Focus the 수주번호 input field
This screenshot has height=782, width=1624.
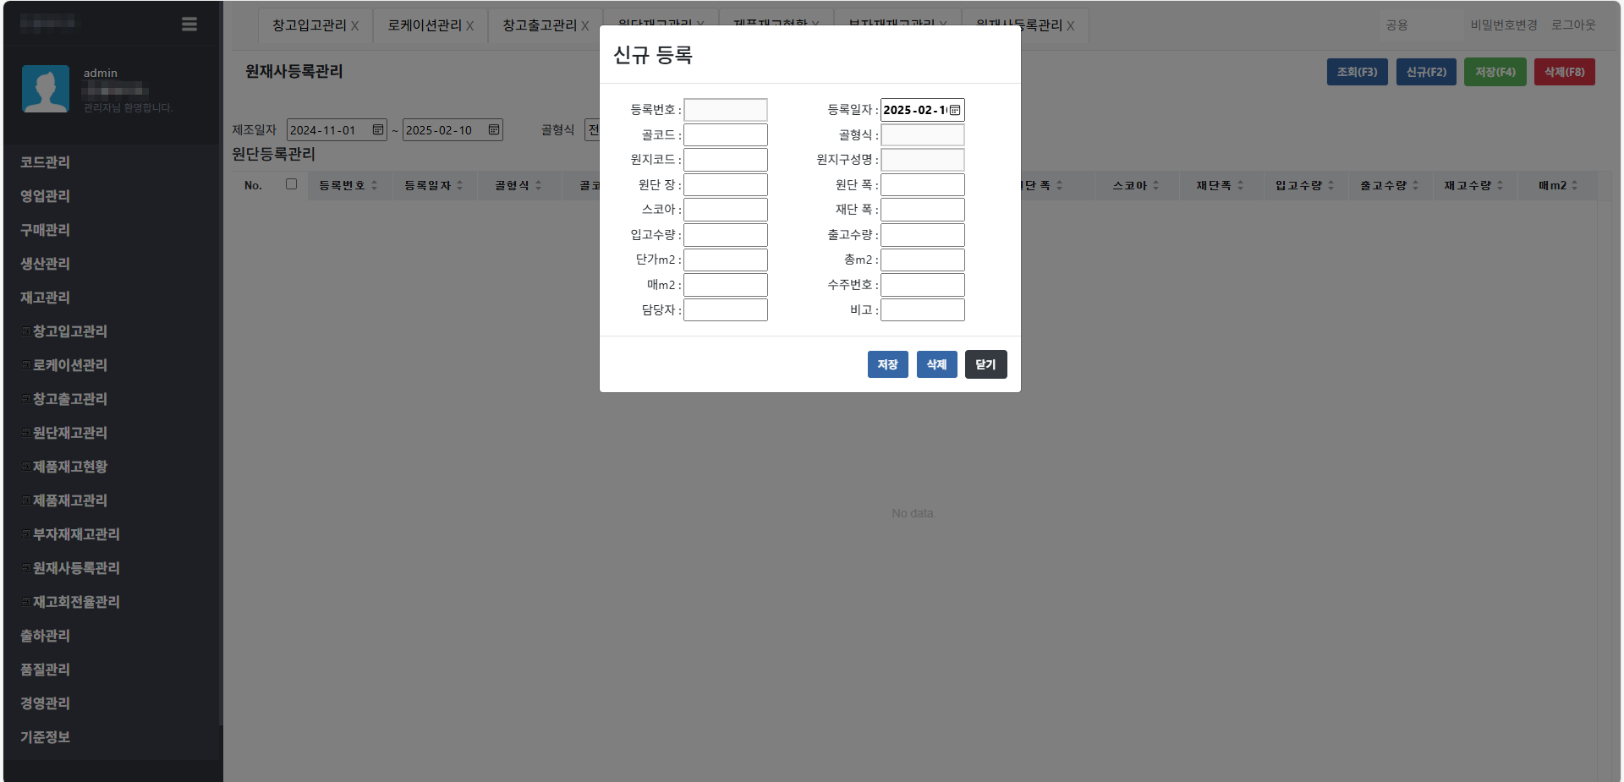pyautogui.click(x=923, y=285)
